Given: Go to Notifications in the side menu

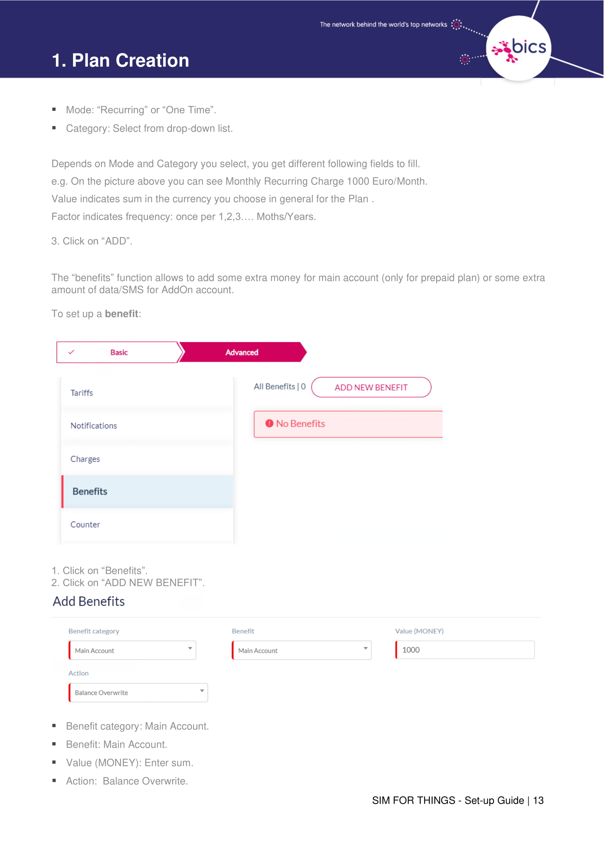Looking at the screenshot, I should click(x=94, y=426).
